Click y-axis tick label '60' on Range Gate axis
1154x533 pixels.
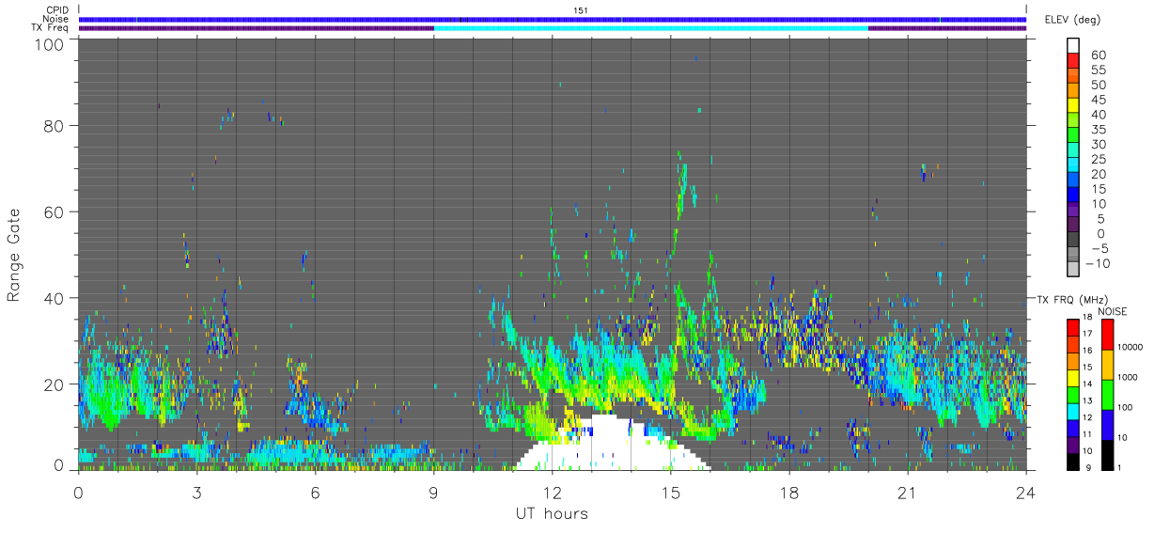point(54,212)
